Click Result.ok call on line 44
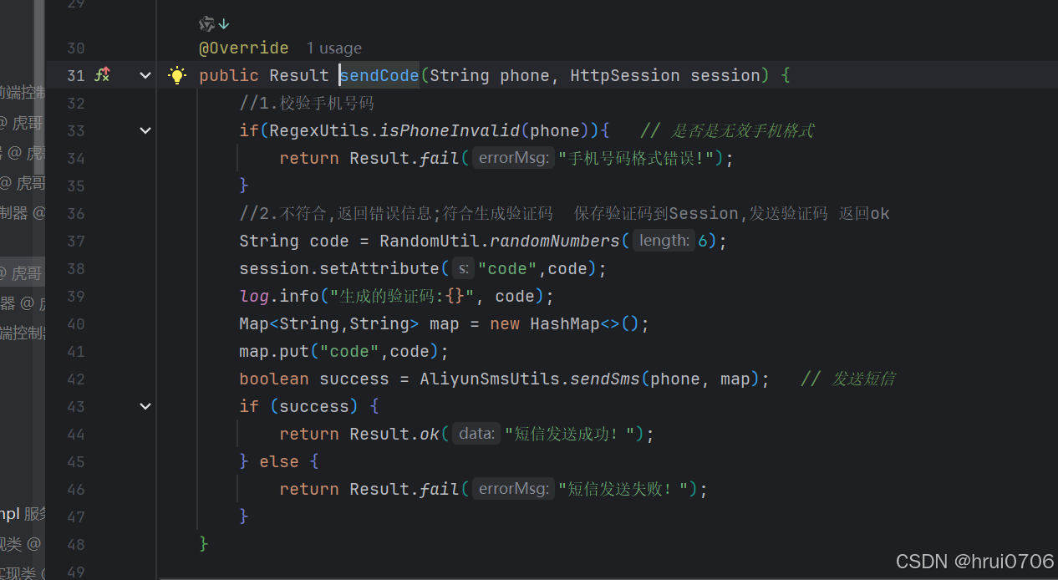 point(394,434)
